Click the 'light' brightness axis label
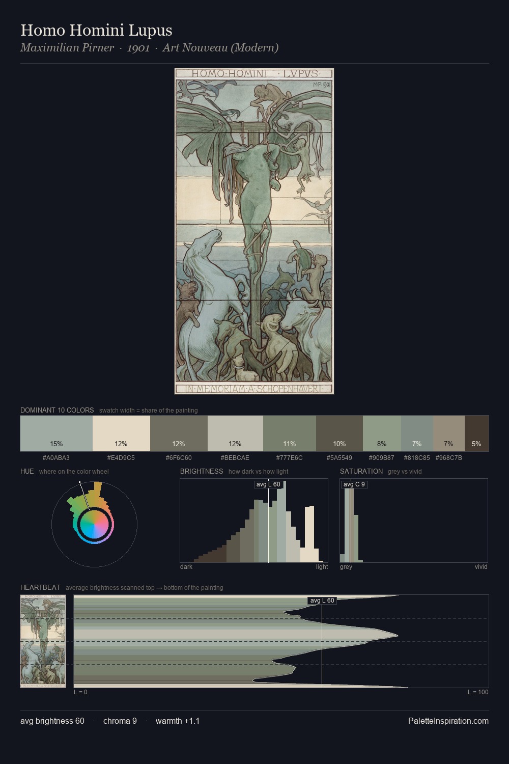This screenshot has height=764, width=509. pyautogui.click(x=322, y=567)
